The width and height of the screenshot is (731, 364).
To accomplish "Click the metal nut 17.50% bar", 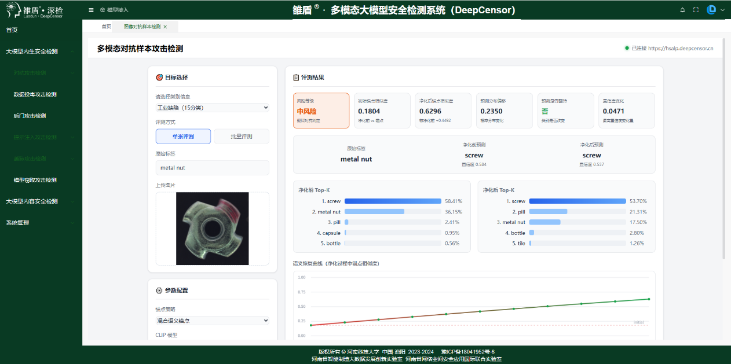I will click(x=578, y=222).
